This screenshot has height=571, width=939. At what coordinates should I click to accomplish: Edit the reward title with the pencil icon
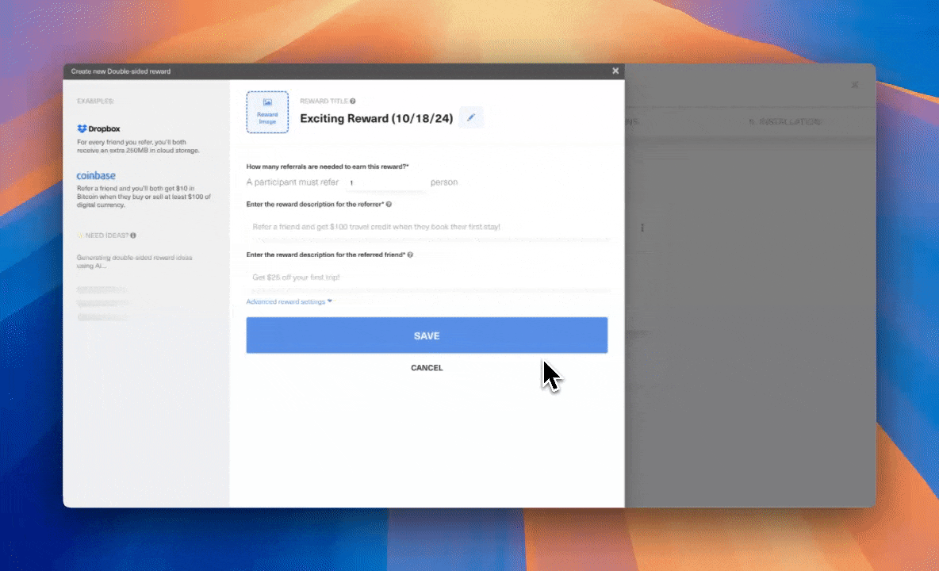point(471,117)
